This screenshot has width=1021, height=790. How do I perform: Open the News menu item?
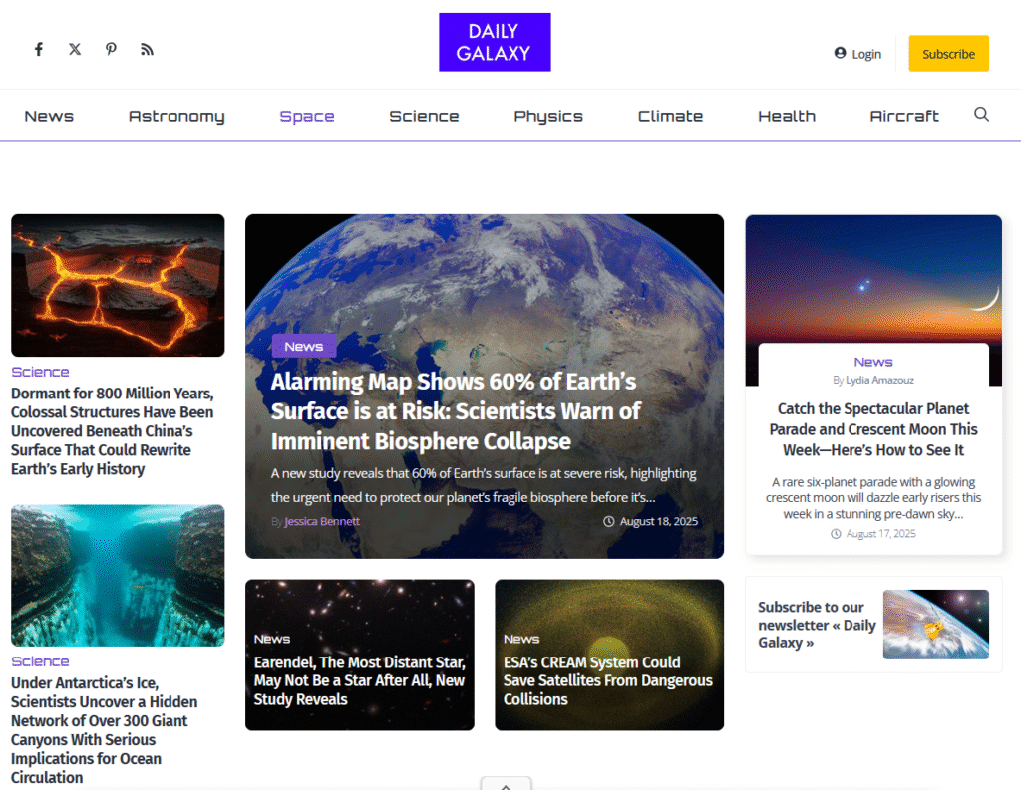point(49,116)
